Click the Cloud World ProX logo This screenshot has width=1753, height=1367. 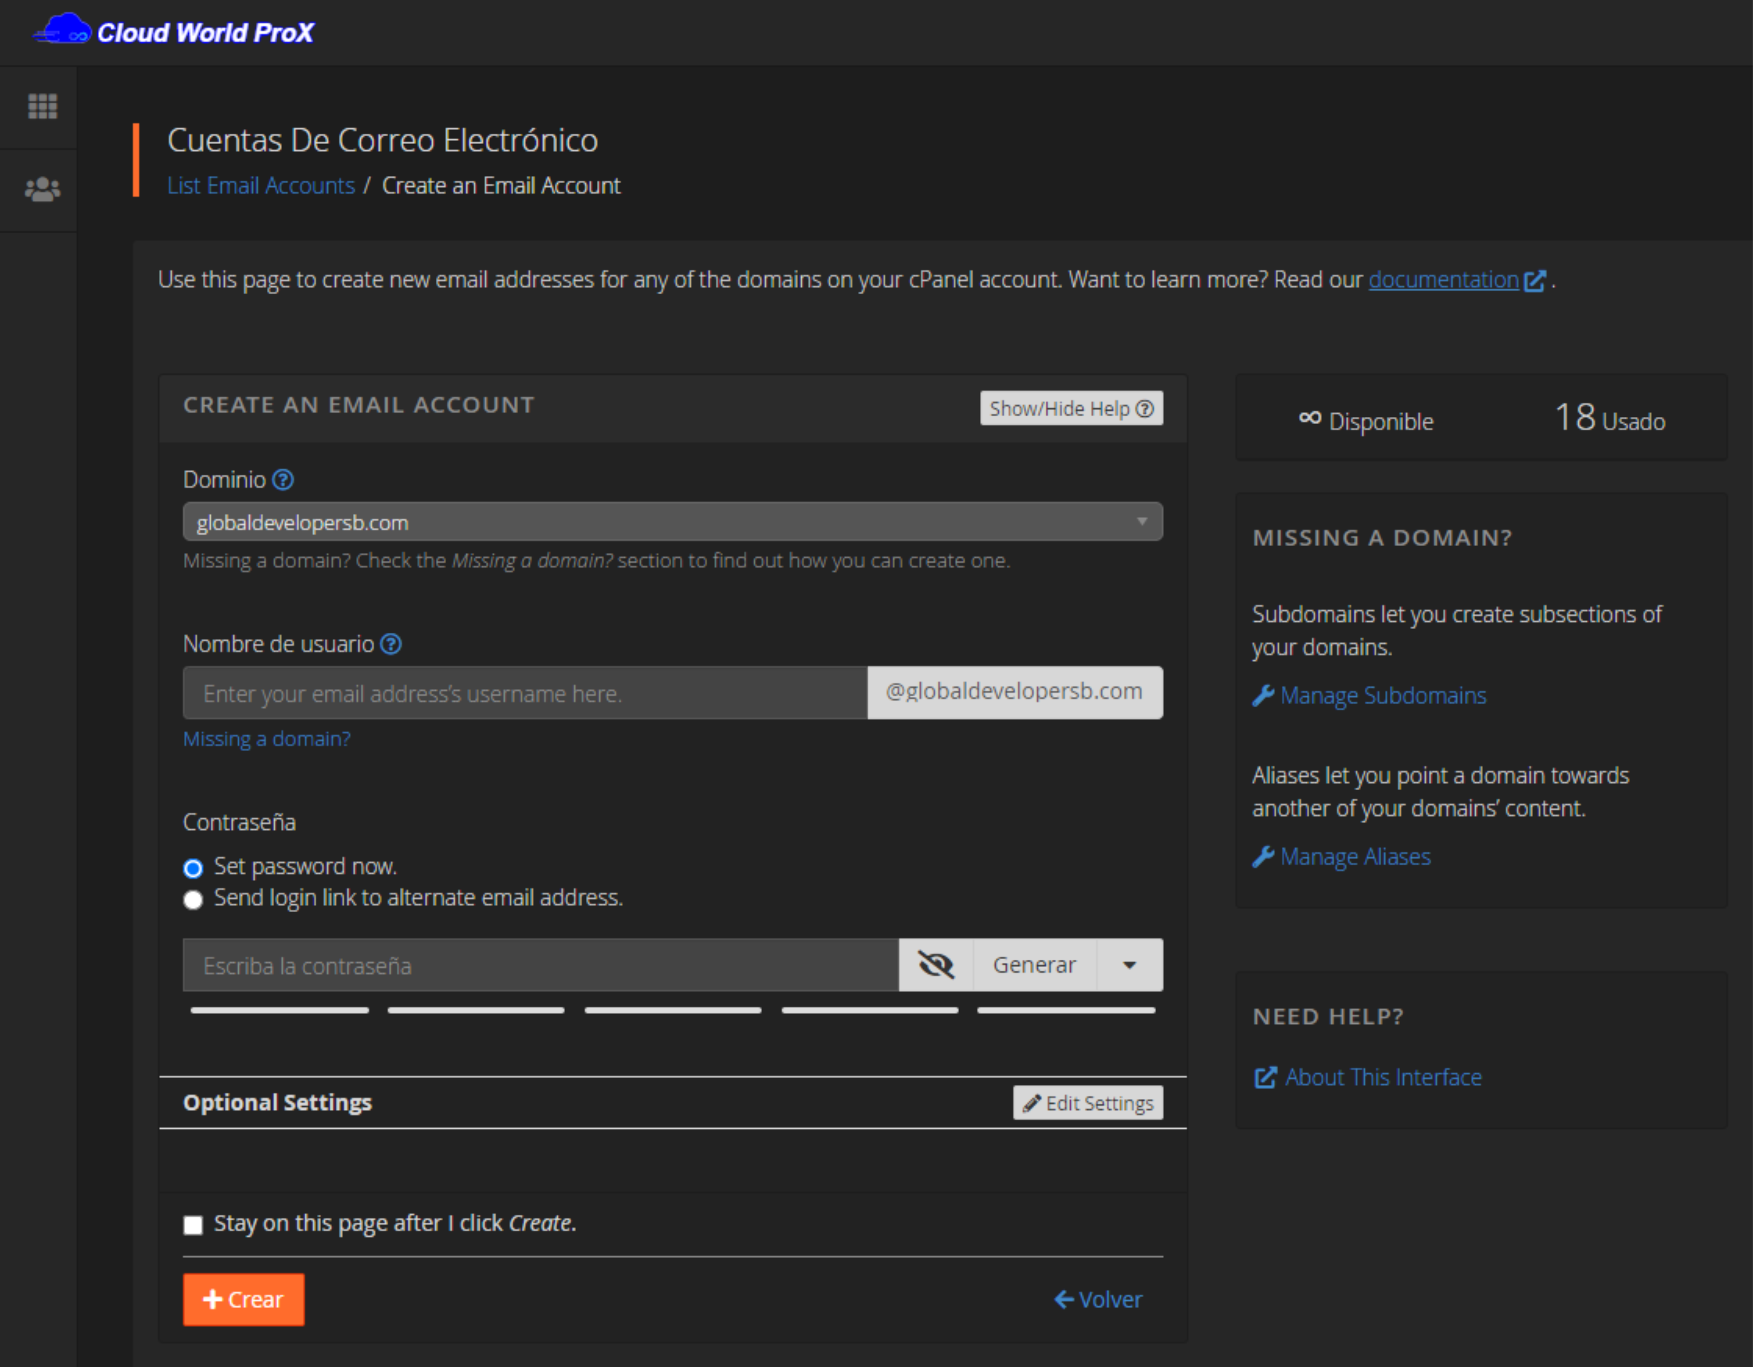(174, 32)
